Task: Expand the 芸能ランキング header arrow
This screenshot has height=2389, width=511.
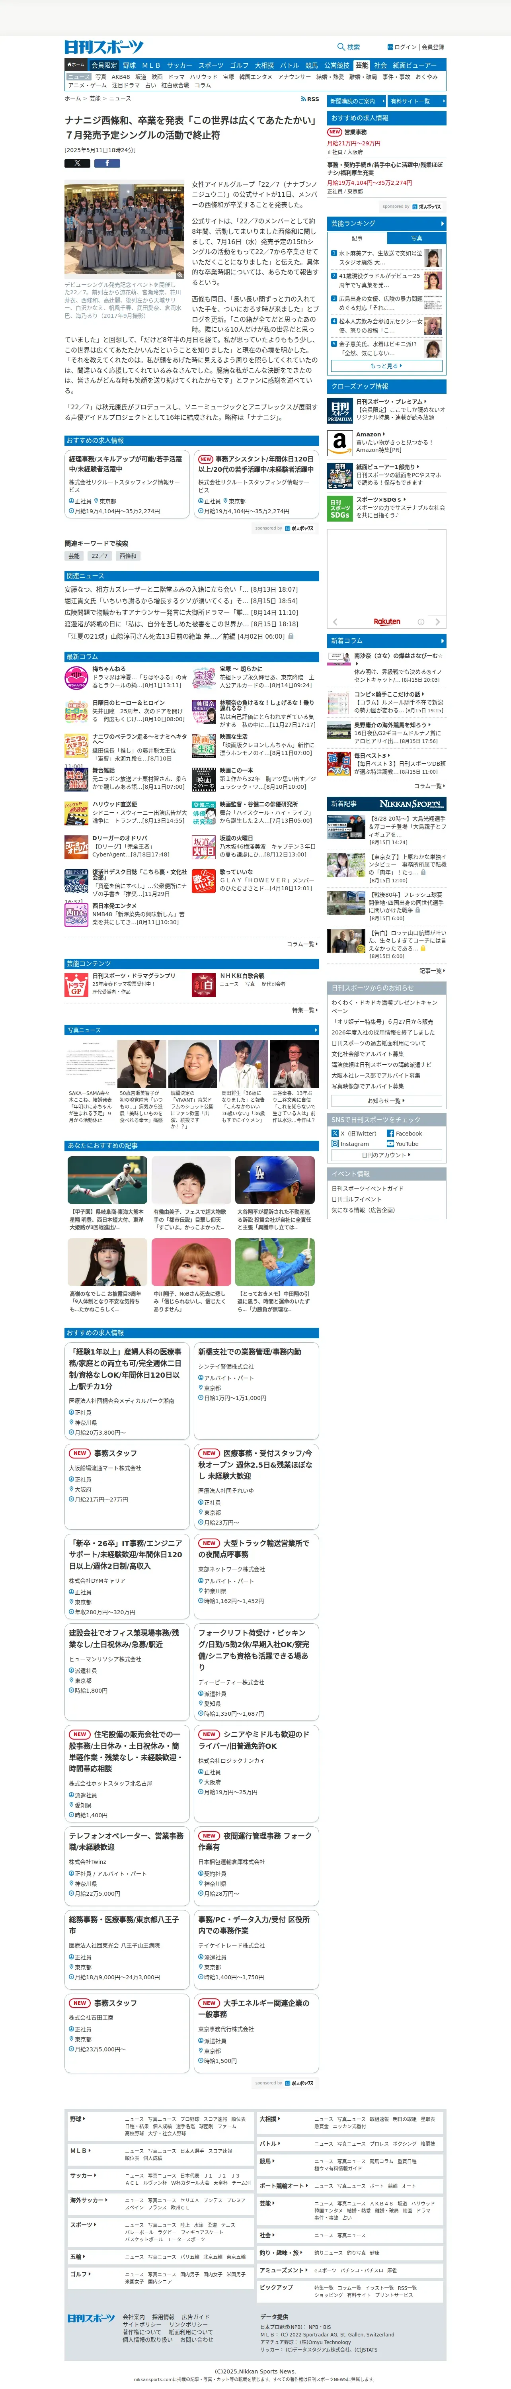Action: (443, 223)
